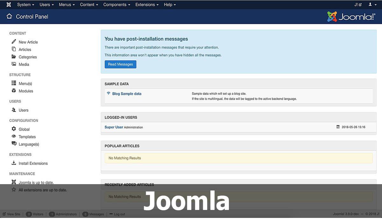Click the cube icon next to Modules
The width and height of the screenshot is (382, 223).
[x=14, y=91]
